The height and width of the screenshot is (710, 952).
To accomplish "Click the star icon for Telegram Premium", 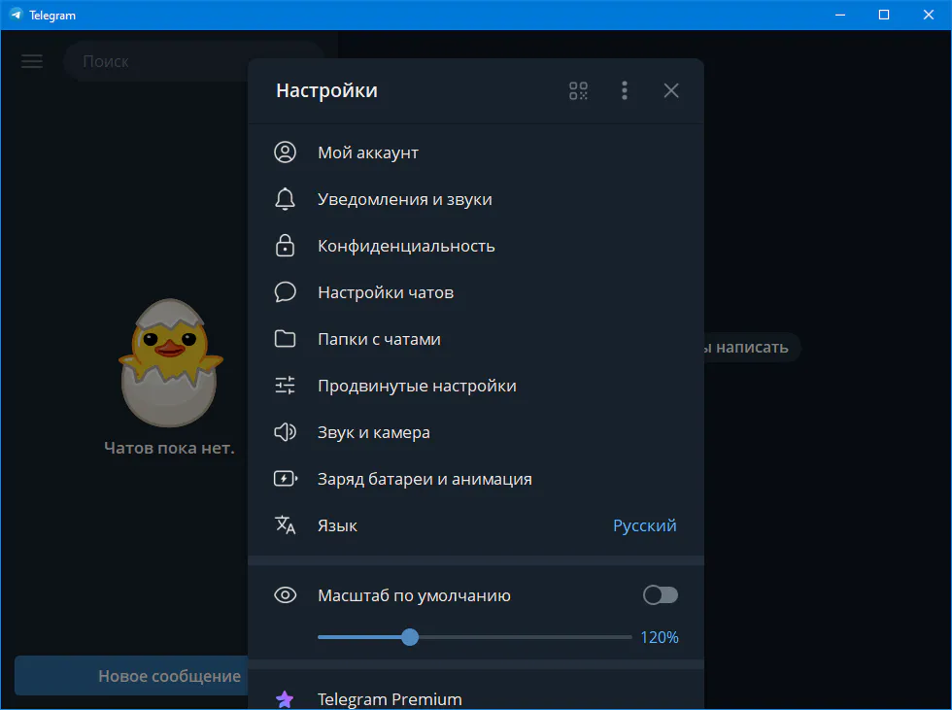I will [x=285, y=699].
